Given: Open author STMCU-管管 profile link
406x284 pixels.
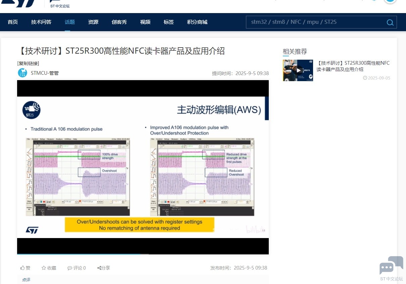Looking at the screenshot, I should [x=45, y=73].
